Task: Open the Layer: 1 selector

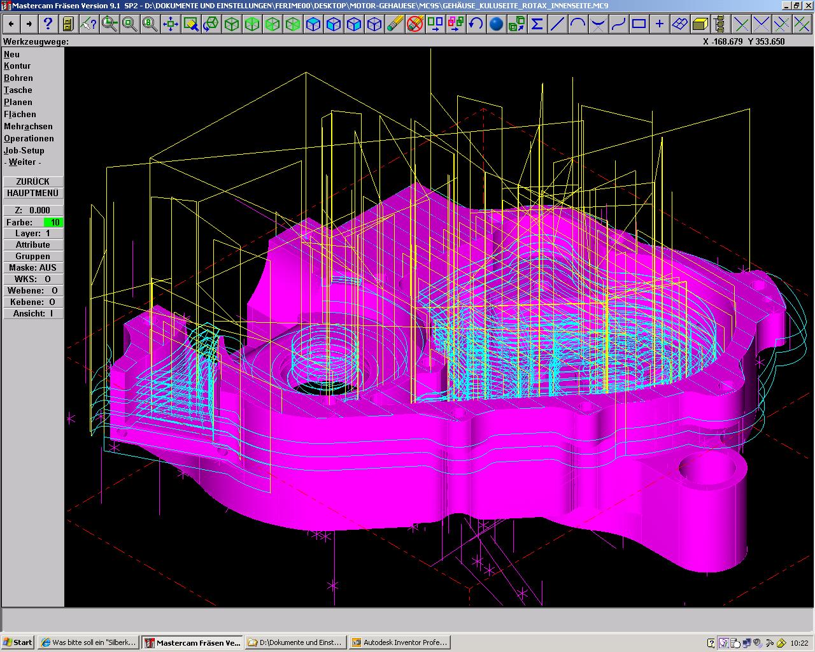Action: coord(33,233)
